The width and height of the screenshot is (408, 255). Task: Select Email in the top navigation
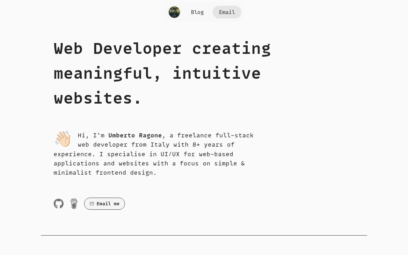coord(227,12)
